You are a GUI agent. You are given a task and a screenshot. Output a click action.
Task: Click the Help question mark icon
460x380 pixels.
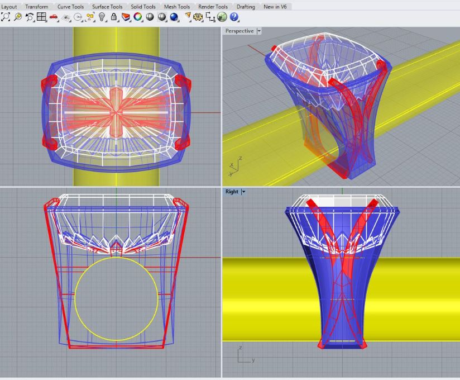coord(234,17)
